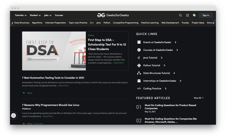Open 7 Reasons Why Programmers Should Use Linux
The height and width of the screenshot is (139, 226).
click(51, 105)
